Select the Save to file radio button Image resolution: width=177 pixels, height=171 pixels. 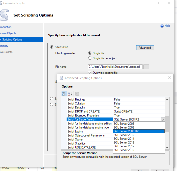[52, 47]
